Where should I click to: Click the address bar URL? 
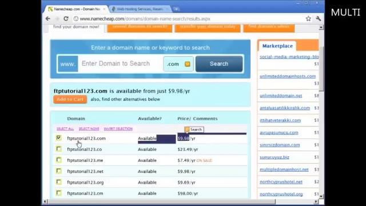pyautogui.click(x=145, y=19)
